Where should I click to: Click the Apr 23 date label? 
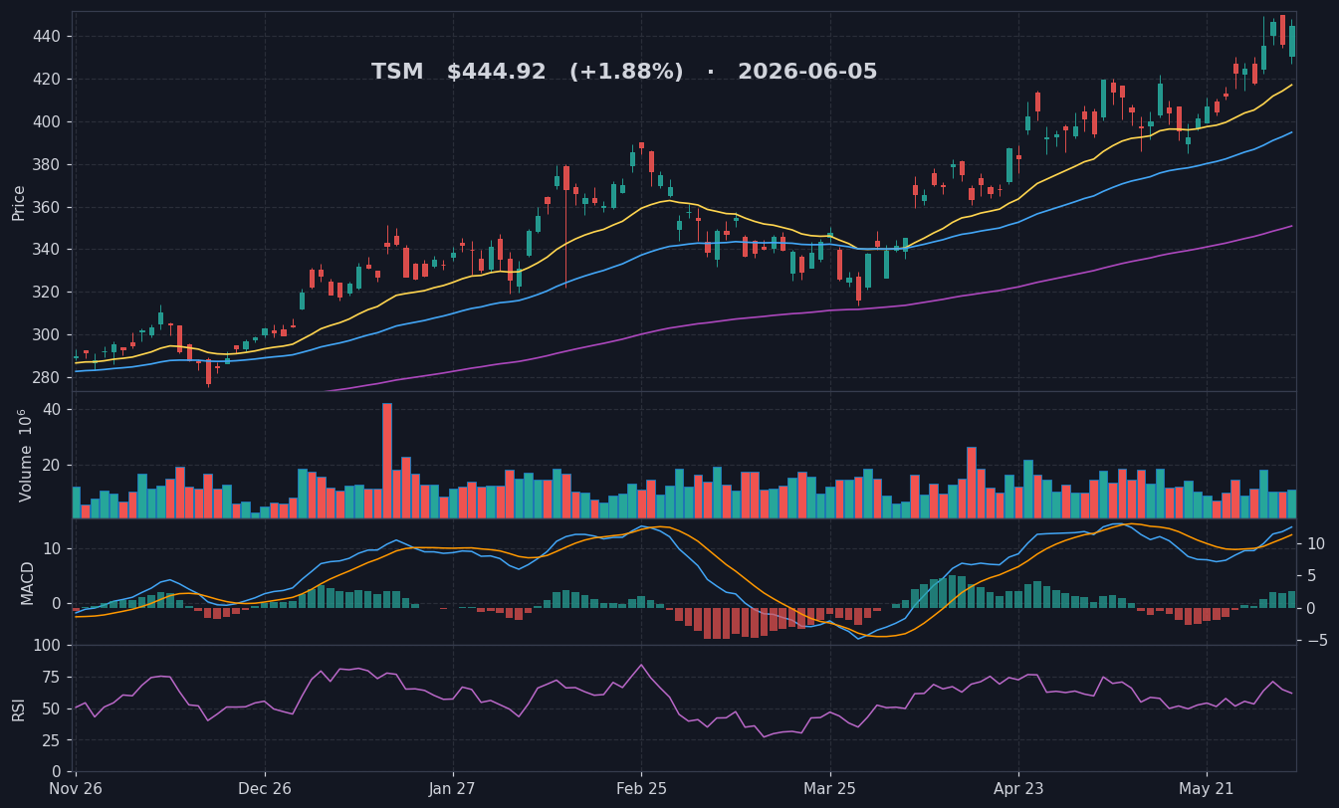1018,788
